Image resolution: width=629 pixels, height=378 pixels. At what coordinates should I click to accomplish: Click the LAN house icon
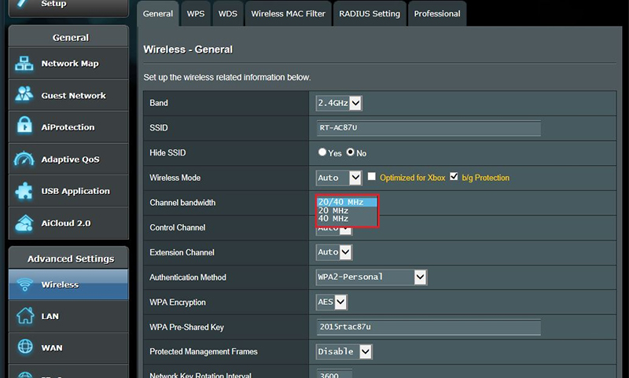pos(25,315)
